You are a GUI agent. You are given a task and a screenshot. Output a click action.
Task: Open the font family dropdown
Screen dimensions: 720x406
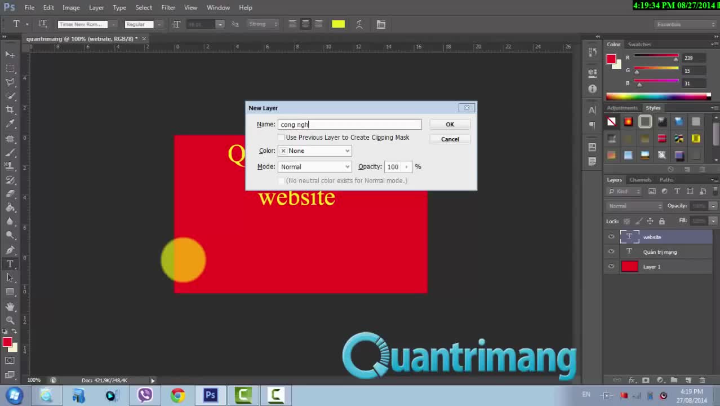tap(113, 24)
